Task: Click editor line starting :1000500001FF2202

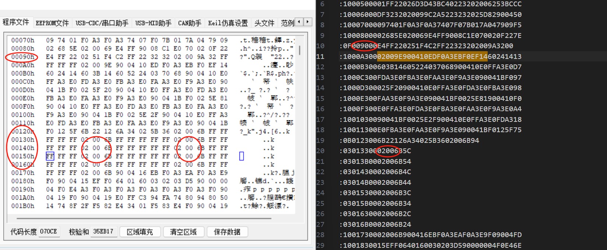Action: (430, 4)
